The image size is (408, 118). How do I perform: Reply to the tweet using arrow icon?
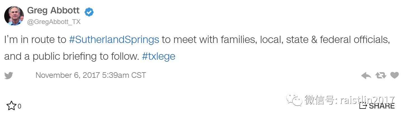[x=366, y=75]
